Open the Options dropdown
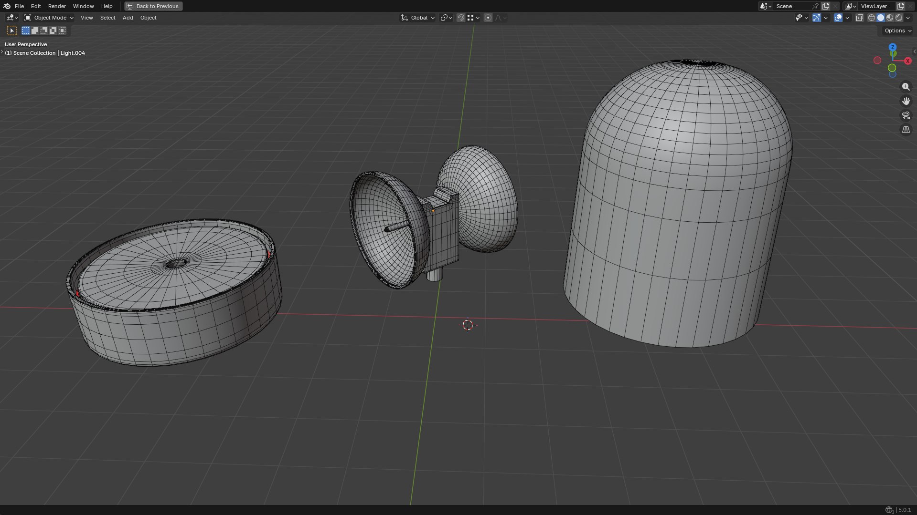Screen dimensions: 917x515 coord(898,31)
